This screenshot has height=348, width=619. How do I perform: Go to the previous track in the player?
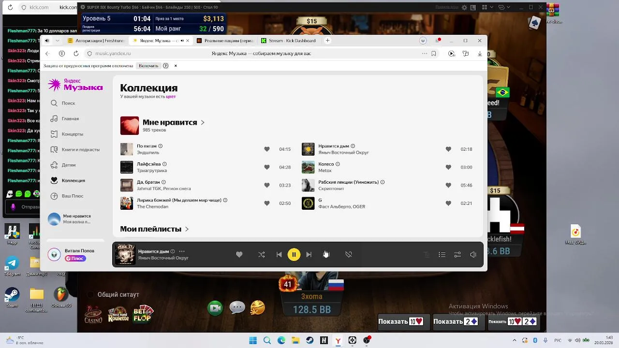pyautogui.click(x=279, y=255)
